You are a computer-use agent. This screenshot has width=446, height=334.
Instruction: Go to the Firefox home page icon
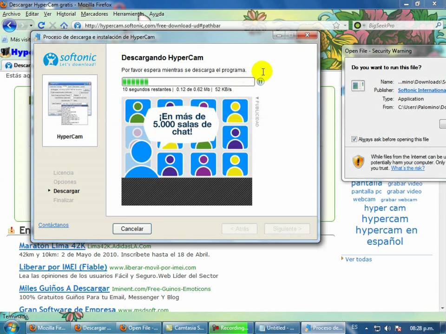(x=64, y=26)
